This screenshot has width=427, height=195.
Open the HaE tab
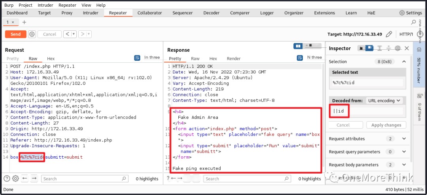coord(371,13)
